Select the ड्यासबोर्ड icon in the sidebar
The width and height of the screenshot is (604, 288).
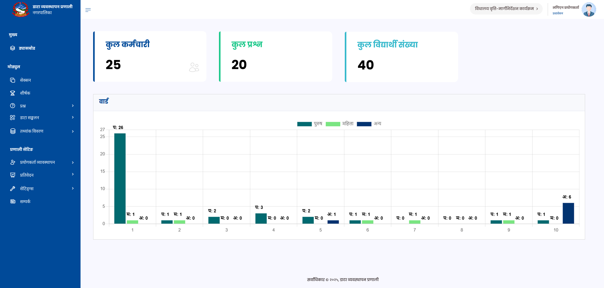pos(12,48)
